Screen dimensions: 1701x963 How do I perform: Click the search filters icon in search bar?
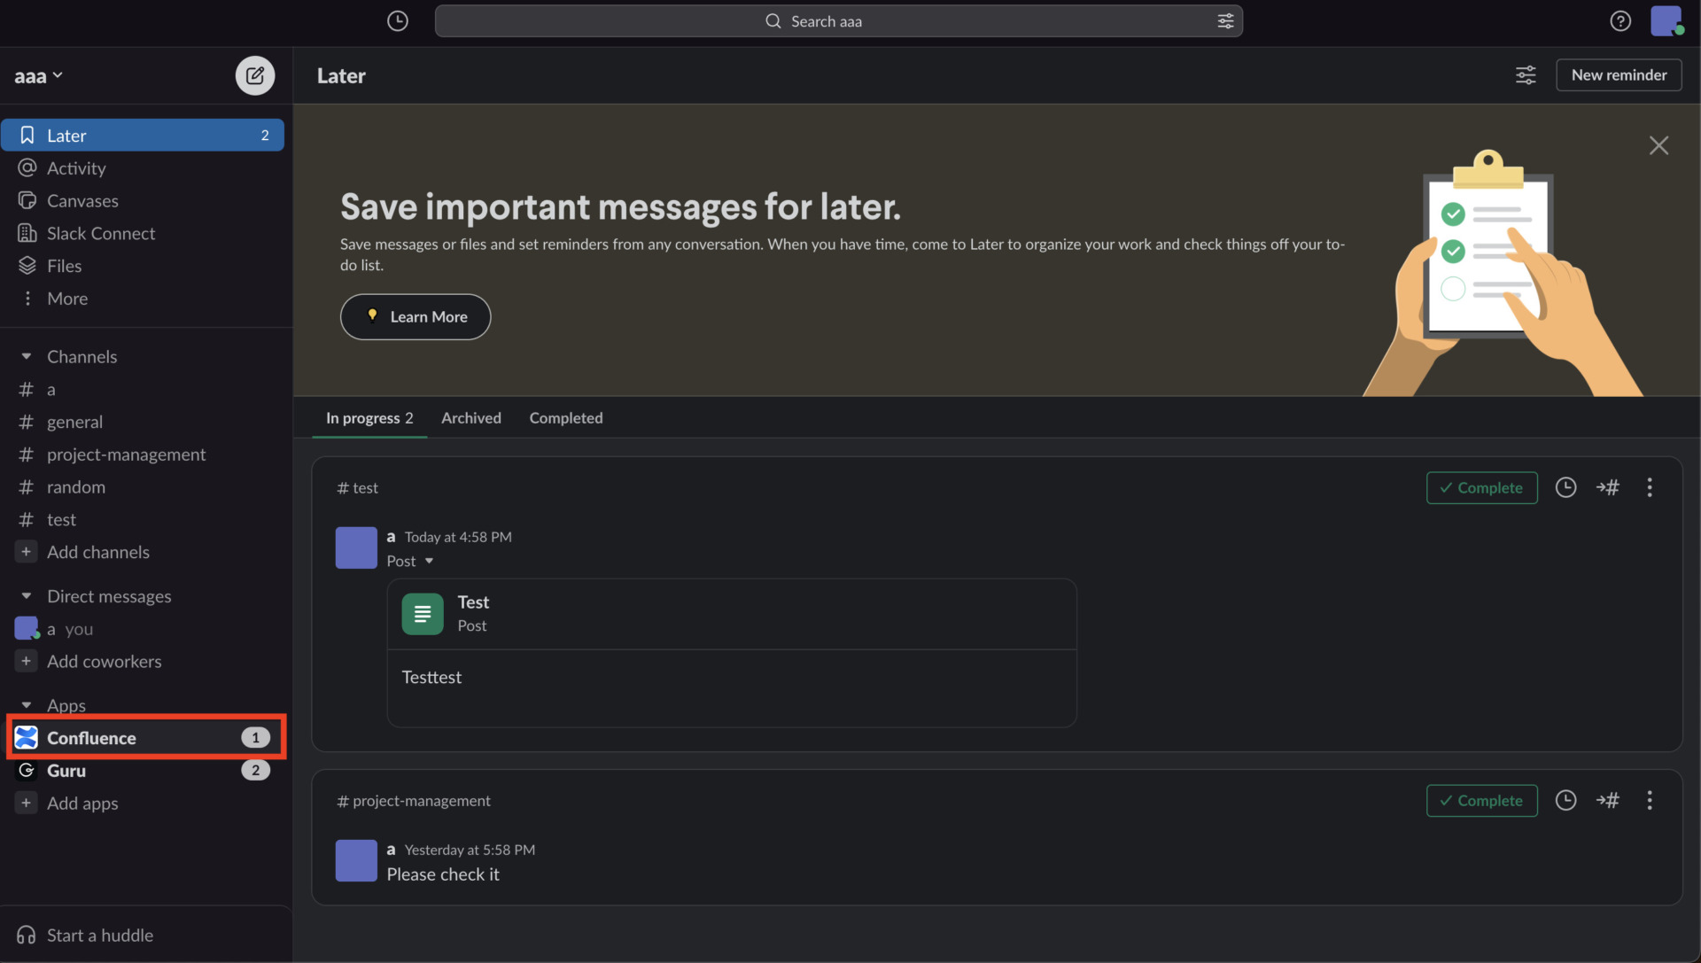tap(1225, 20)
